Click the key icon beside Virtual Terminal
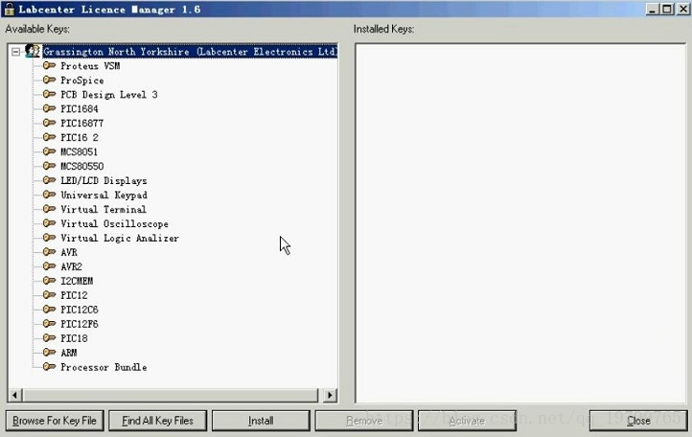This screenshot has height=437, width=692. pyautogui.click(x=50, y=209)
